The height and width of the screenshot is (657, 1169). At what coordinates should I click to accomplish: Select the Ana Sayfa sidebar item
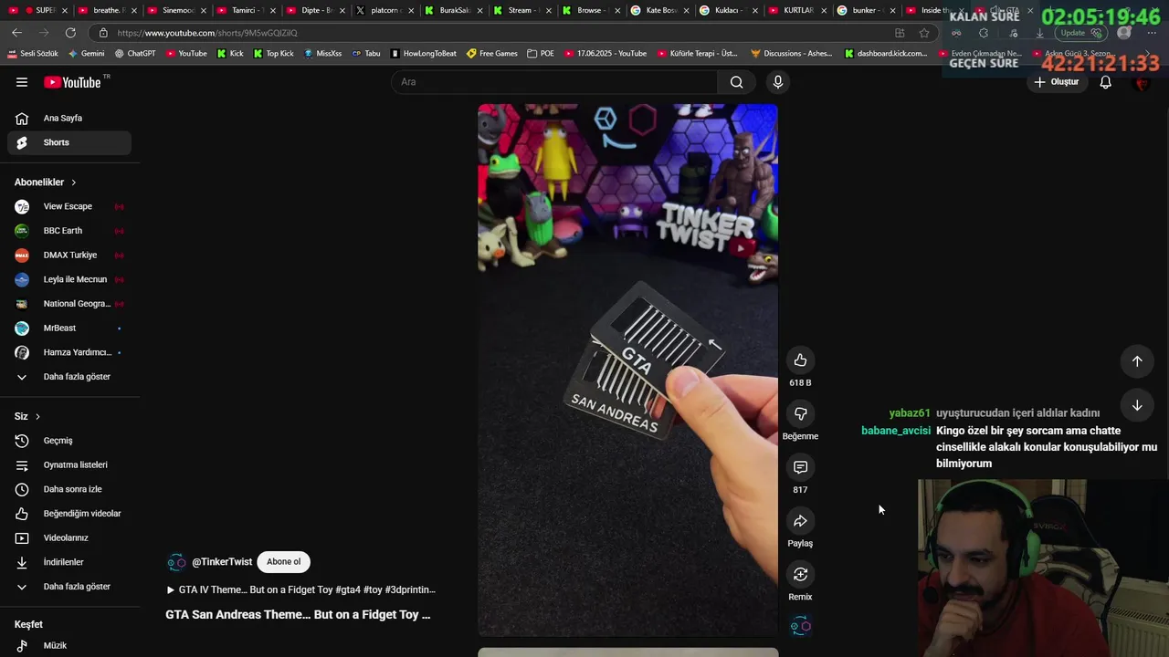click(x=69, y=118)
